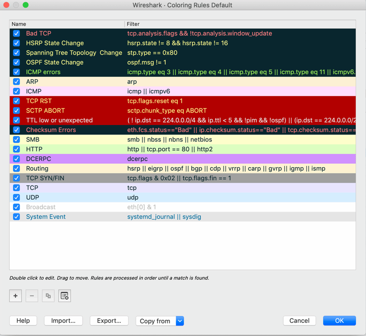The height and width of the screenshot is (336, 366).
Task: Click the Export... button
Action: coord(109,321)
